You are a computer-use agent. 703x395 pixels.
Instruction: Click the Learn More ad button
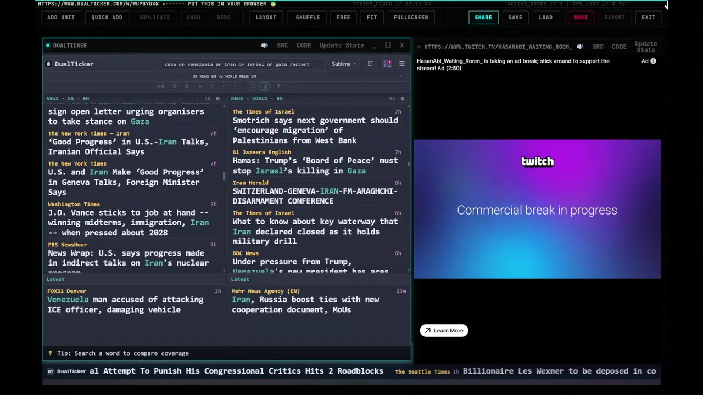pos(444,331)
